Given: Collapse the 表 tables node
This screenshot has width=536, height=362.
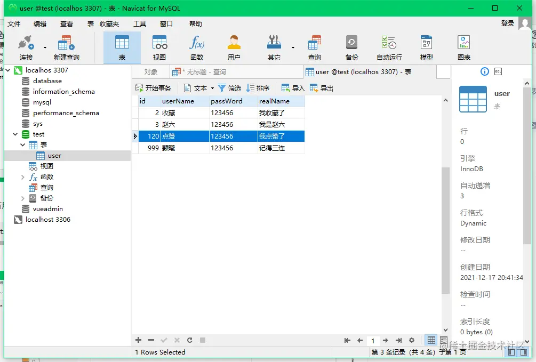Looking at the screenshot, I should (22, 145).
